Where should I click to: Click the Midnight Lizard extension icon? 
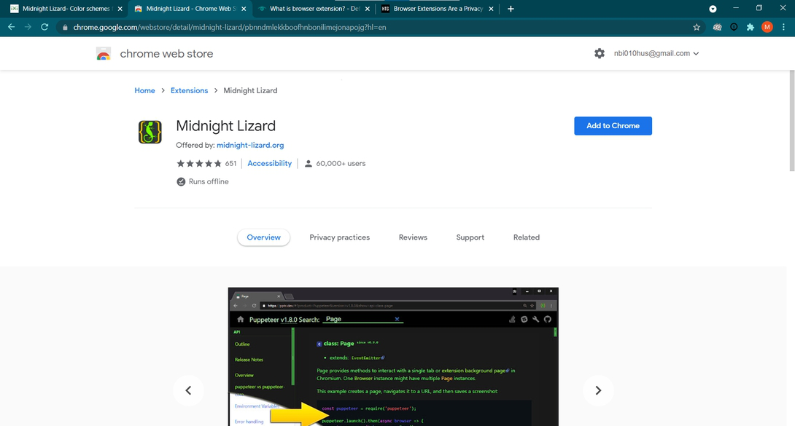coord(150,132)
